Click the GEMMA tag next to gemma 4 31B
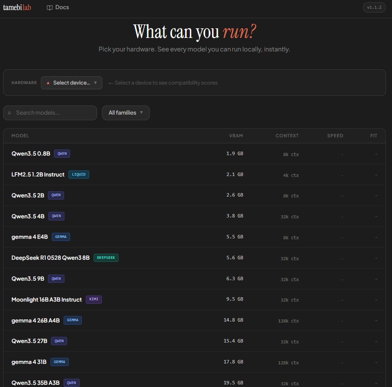 (60, 362)
